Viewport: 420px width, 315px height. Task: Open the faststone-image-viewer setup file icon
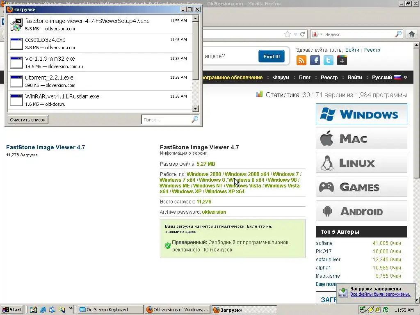[x=16, y=25]
